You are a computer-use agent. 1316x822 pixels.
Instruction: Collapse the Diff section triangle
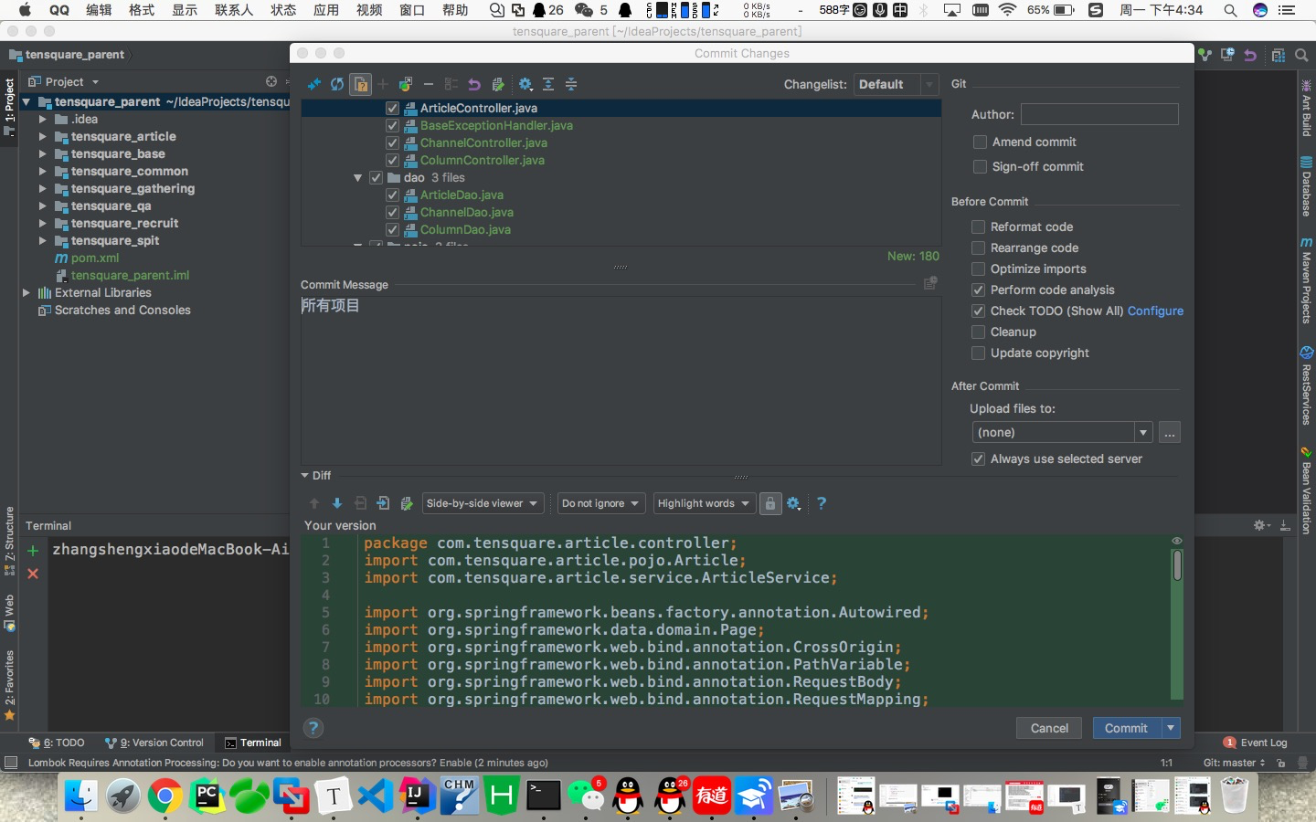click(x=305, y=475)
